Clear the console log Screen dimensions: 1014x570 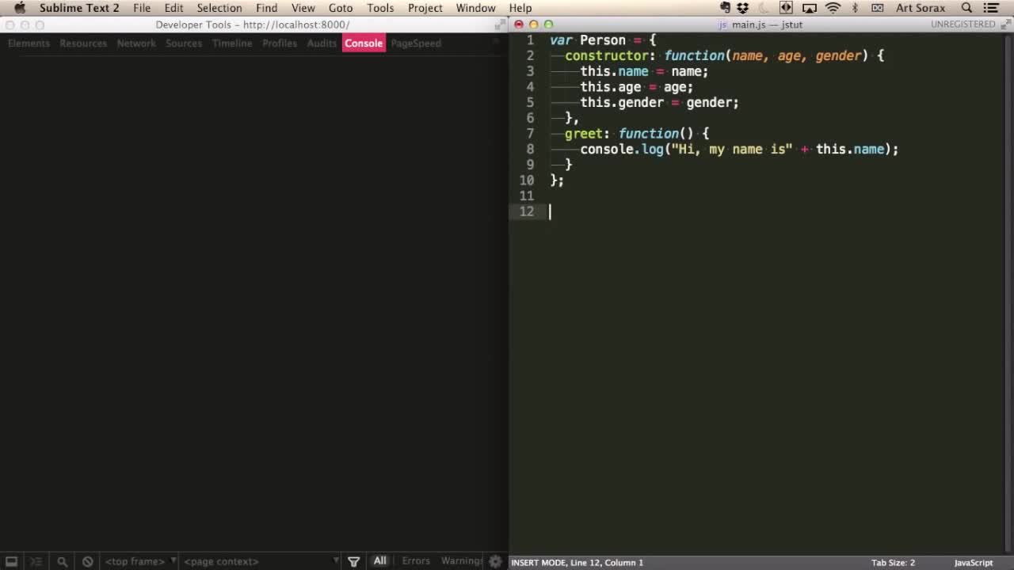click(88, 561)
